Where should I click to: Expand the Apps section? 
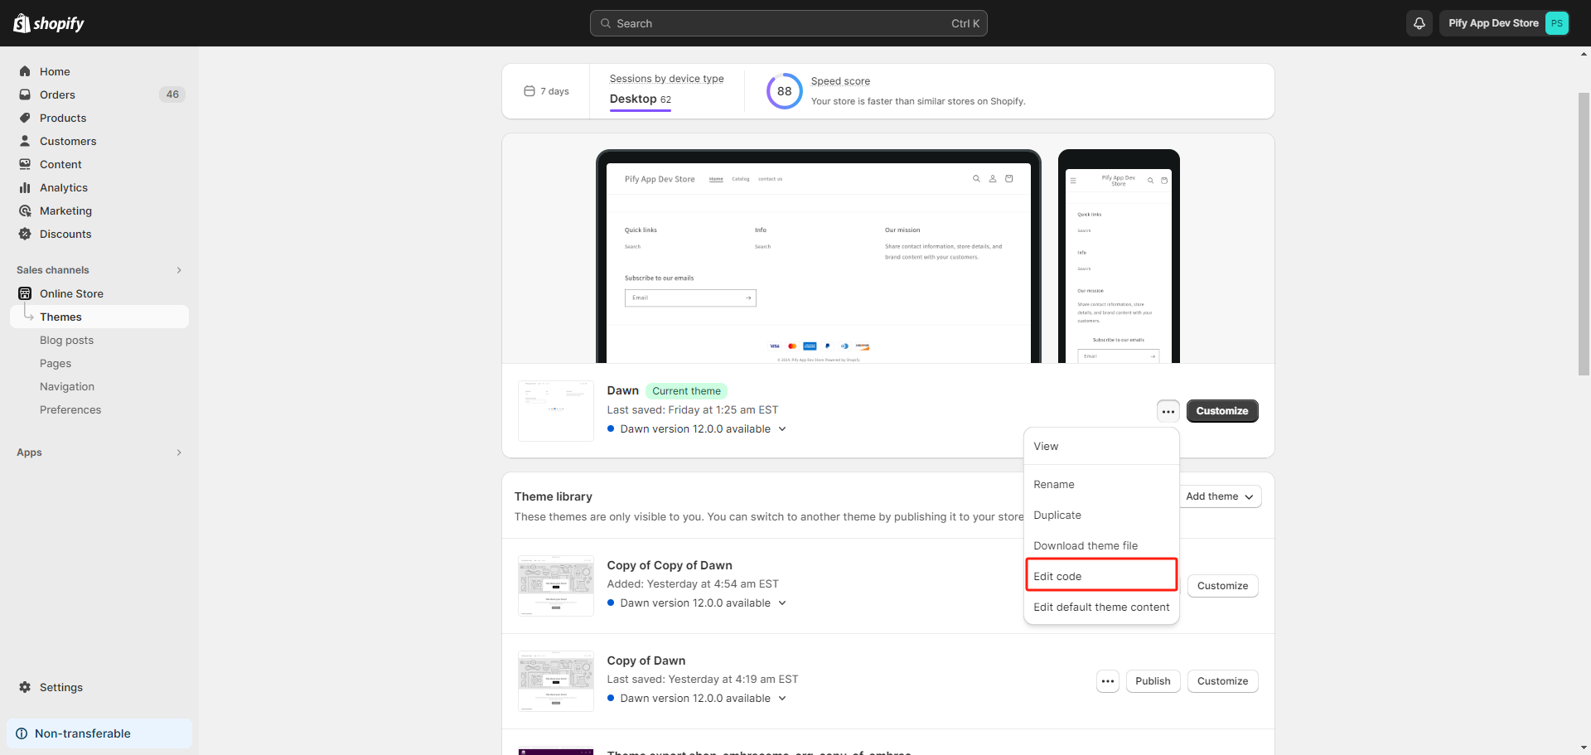pyautogui.click(x=179, y=453)
